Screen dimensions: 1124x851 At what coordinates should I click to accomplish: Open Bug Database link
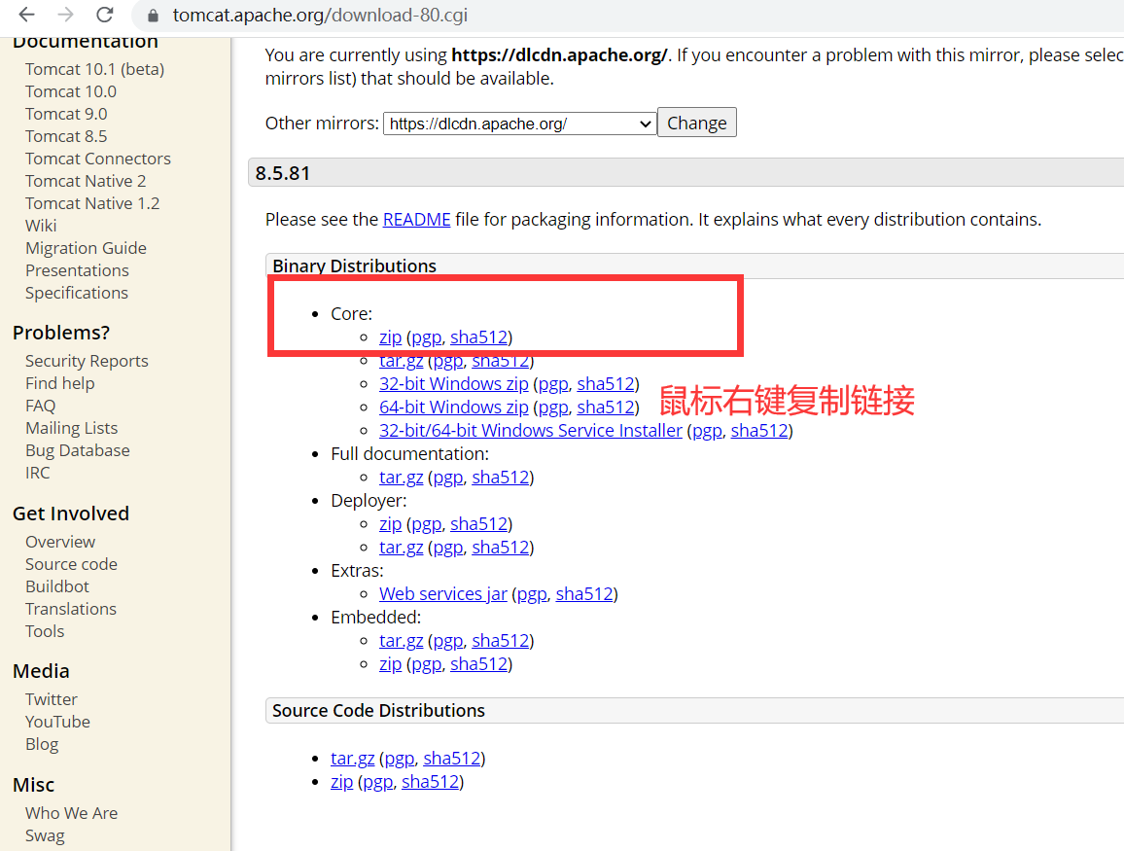point(78,450)
